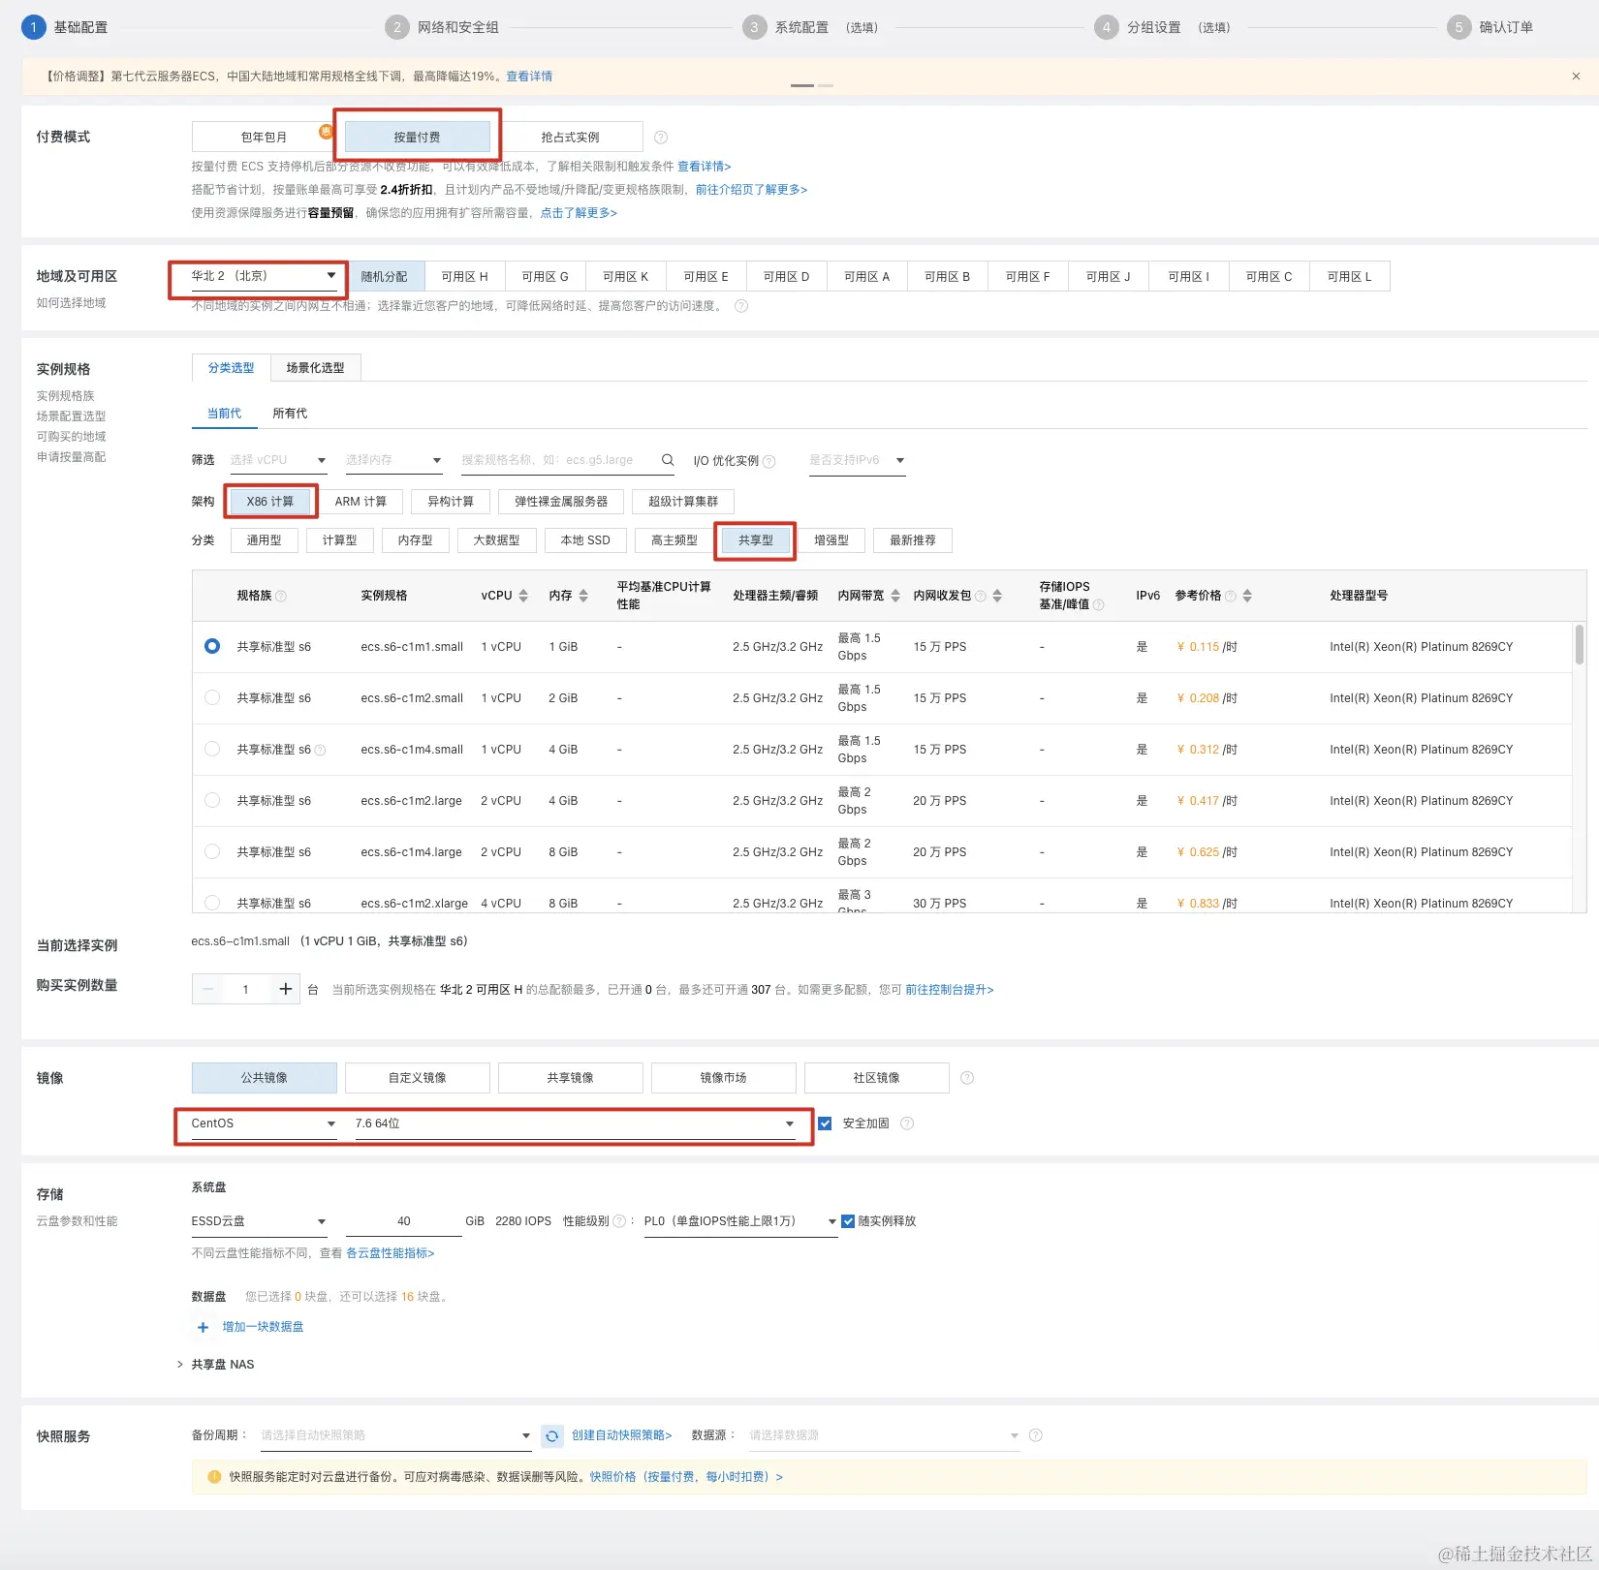Click the help icon beside 数据源 dropdown
Image resolution: width=1599 pixels, height=1570 pixels.
(1035, 1435)
